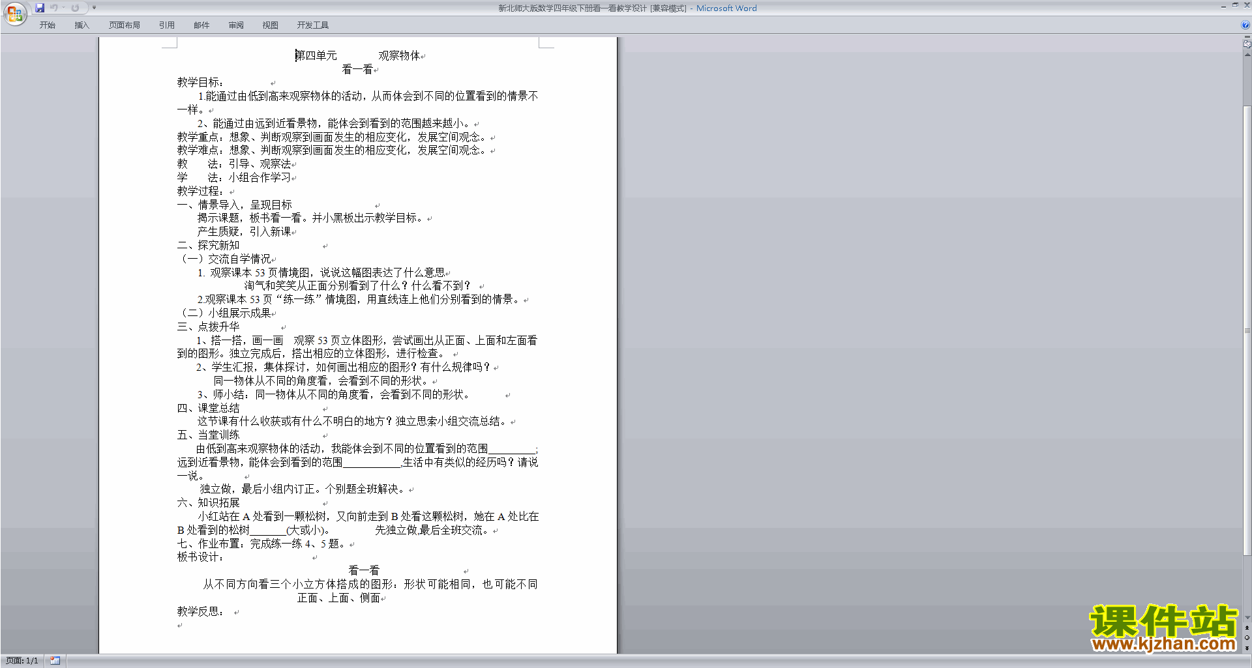Click the line 揭示课题，板书看一看
Viewport: 1252px width, 668px height.
click(x=311, y=218)
